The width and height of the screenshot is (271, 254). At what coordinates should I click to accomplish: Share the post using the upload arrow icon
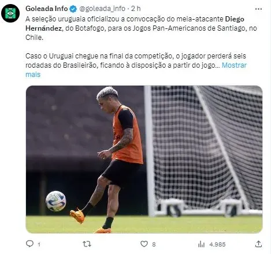pyautogui.click(x=258, y=244)
